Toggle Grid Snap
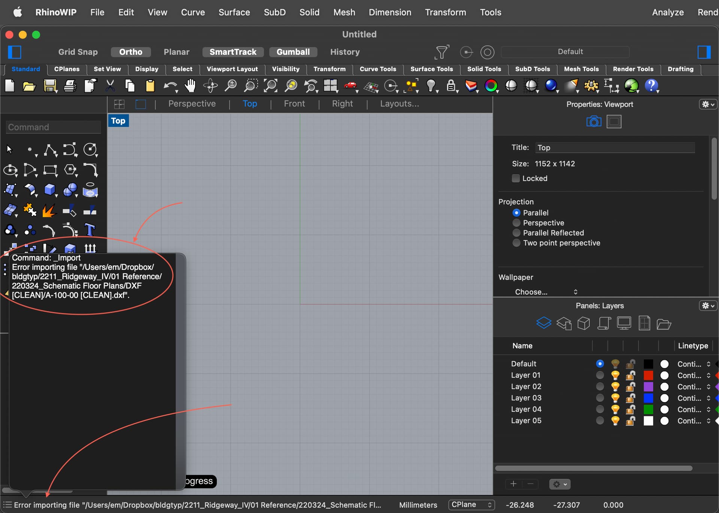The height and width of the screenshot is (513, 719). click(x=78, y=52)
